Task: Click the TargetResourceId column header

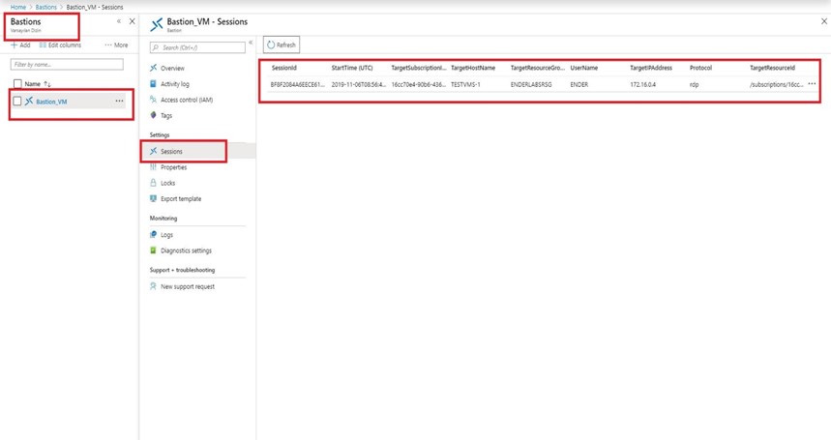Action: [772, 68]
